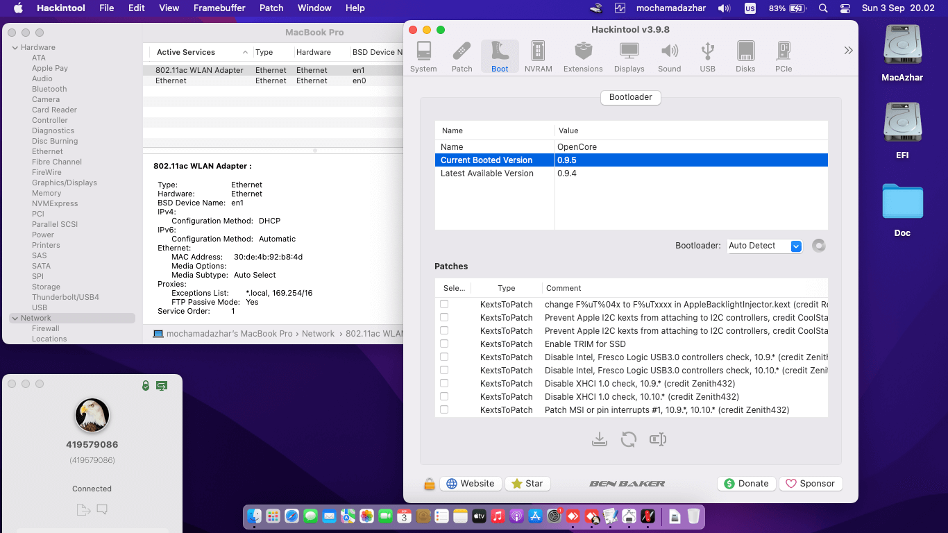Image resolution: width=948 pixels, height=533 pixels.
Task: Open the Patch menu in the menu bar
Action: pos(271,8)
